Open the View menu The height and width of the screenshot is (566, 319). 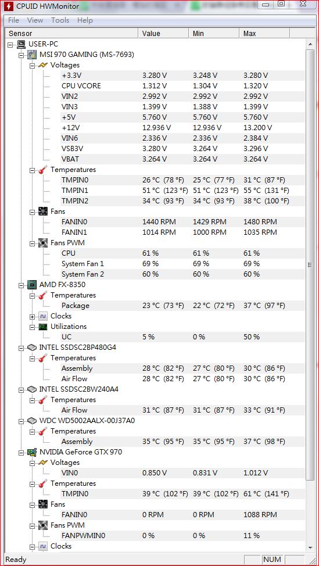click(x=35, y=20)
